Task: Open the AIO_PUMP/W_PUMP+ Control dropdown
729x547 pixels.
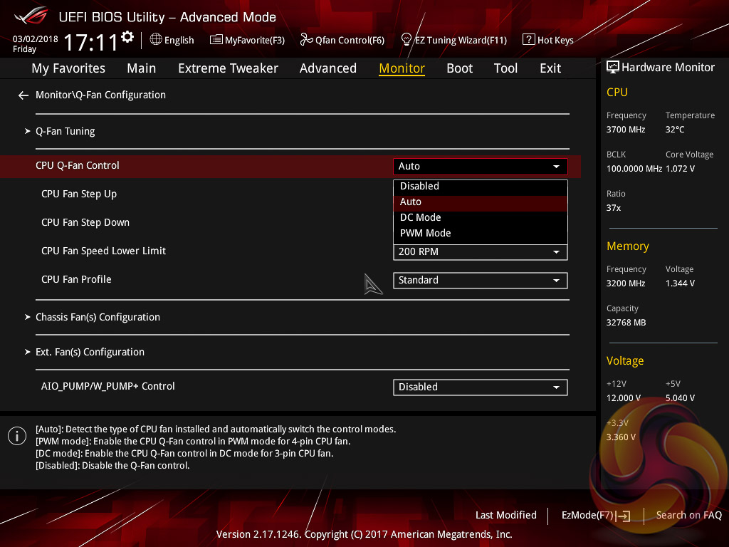Action: [480, 387]
